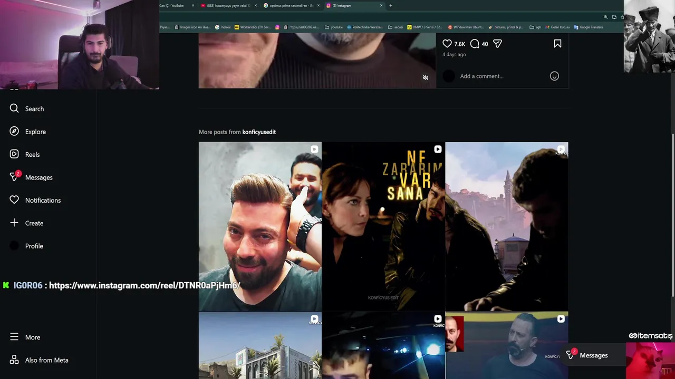The image size is (675, 379).
Task: Click the Add a comment field
Action: [x=481, y=76]
